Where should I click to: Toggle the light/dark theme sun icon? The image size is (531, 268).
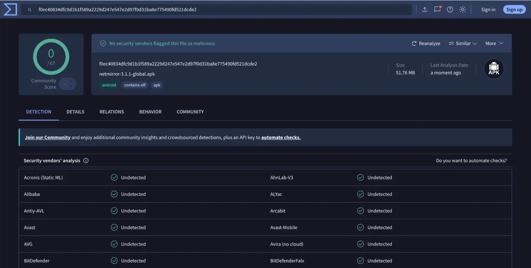(463, 10)
